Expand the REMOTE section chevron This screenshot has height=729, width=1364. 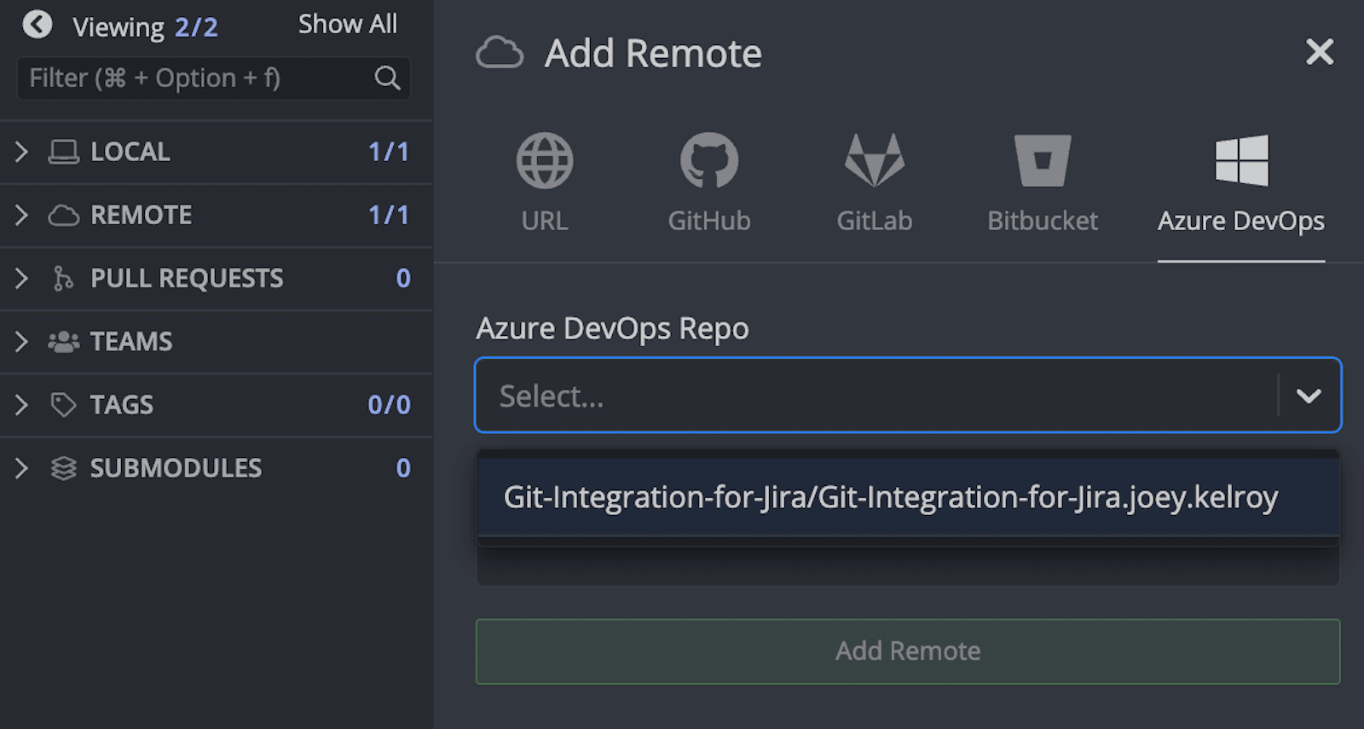[21, 215]
